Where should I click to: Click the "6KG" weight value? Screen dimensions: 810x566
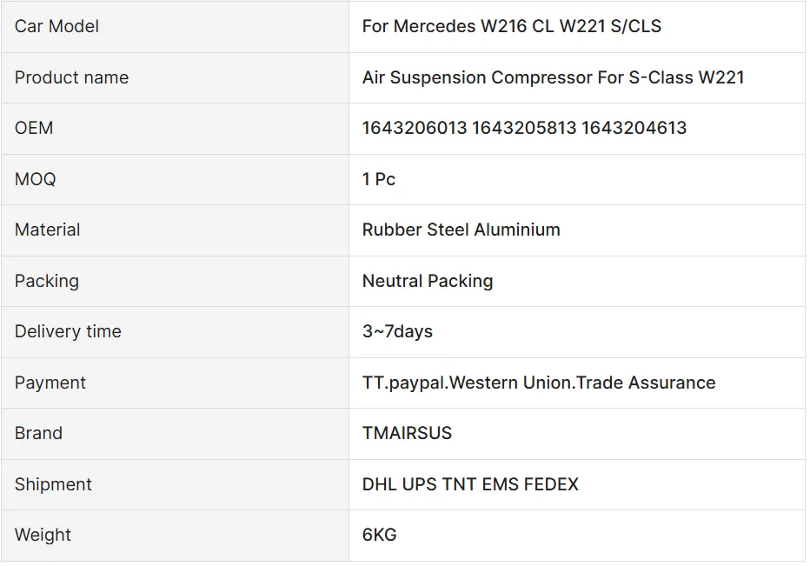click(x=380, y=535)
